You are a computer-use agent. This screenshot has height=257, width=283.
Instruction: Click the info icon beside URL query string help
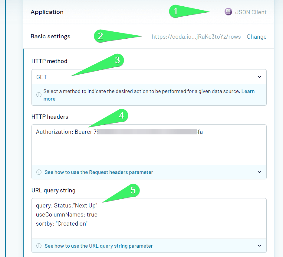(39, 246)
